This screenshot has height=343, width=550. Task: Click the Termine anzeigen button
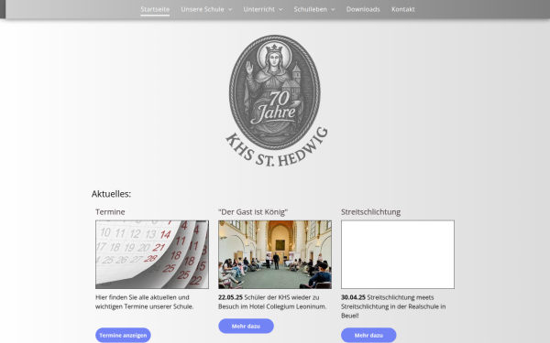pos(123,335)
